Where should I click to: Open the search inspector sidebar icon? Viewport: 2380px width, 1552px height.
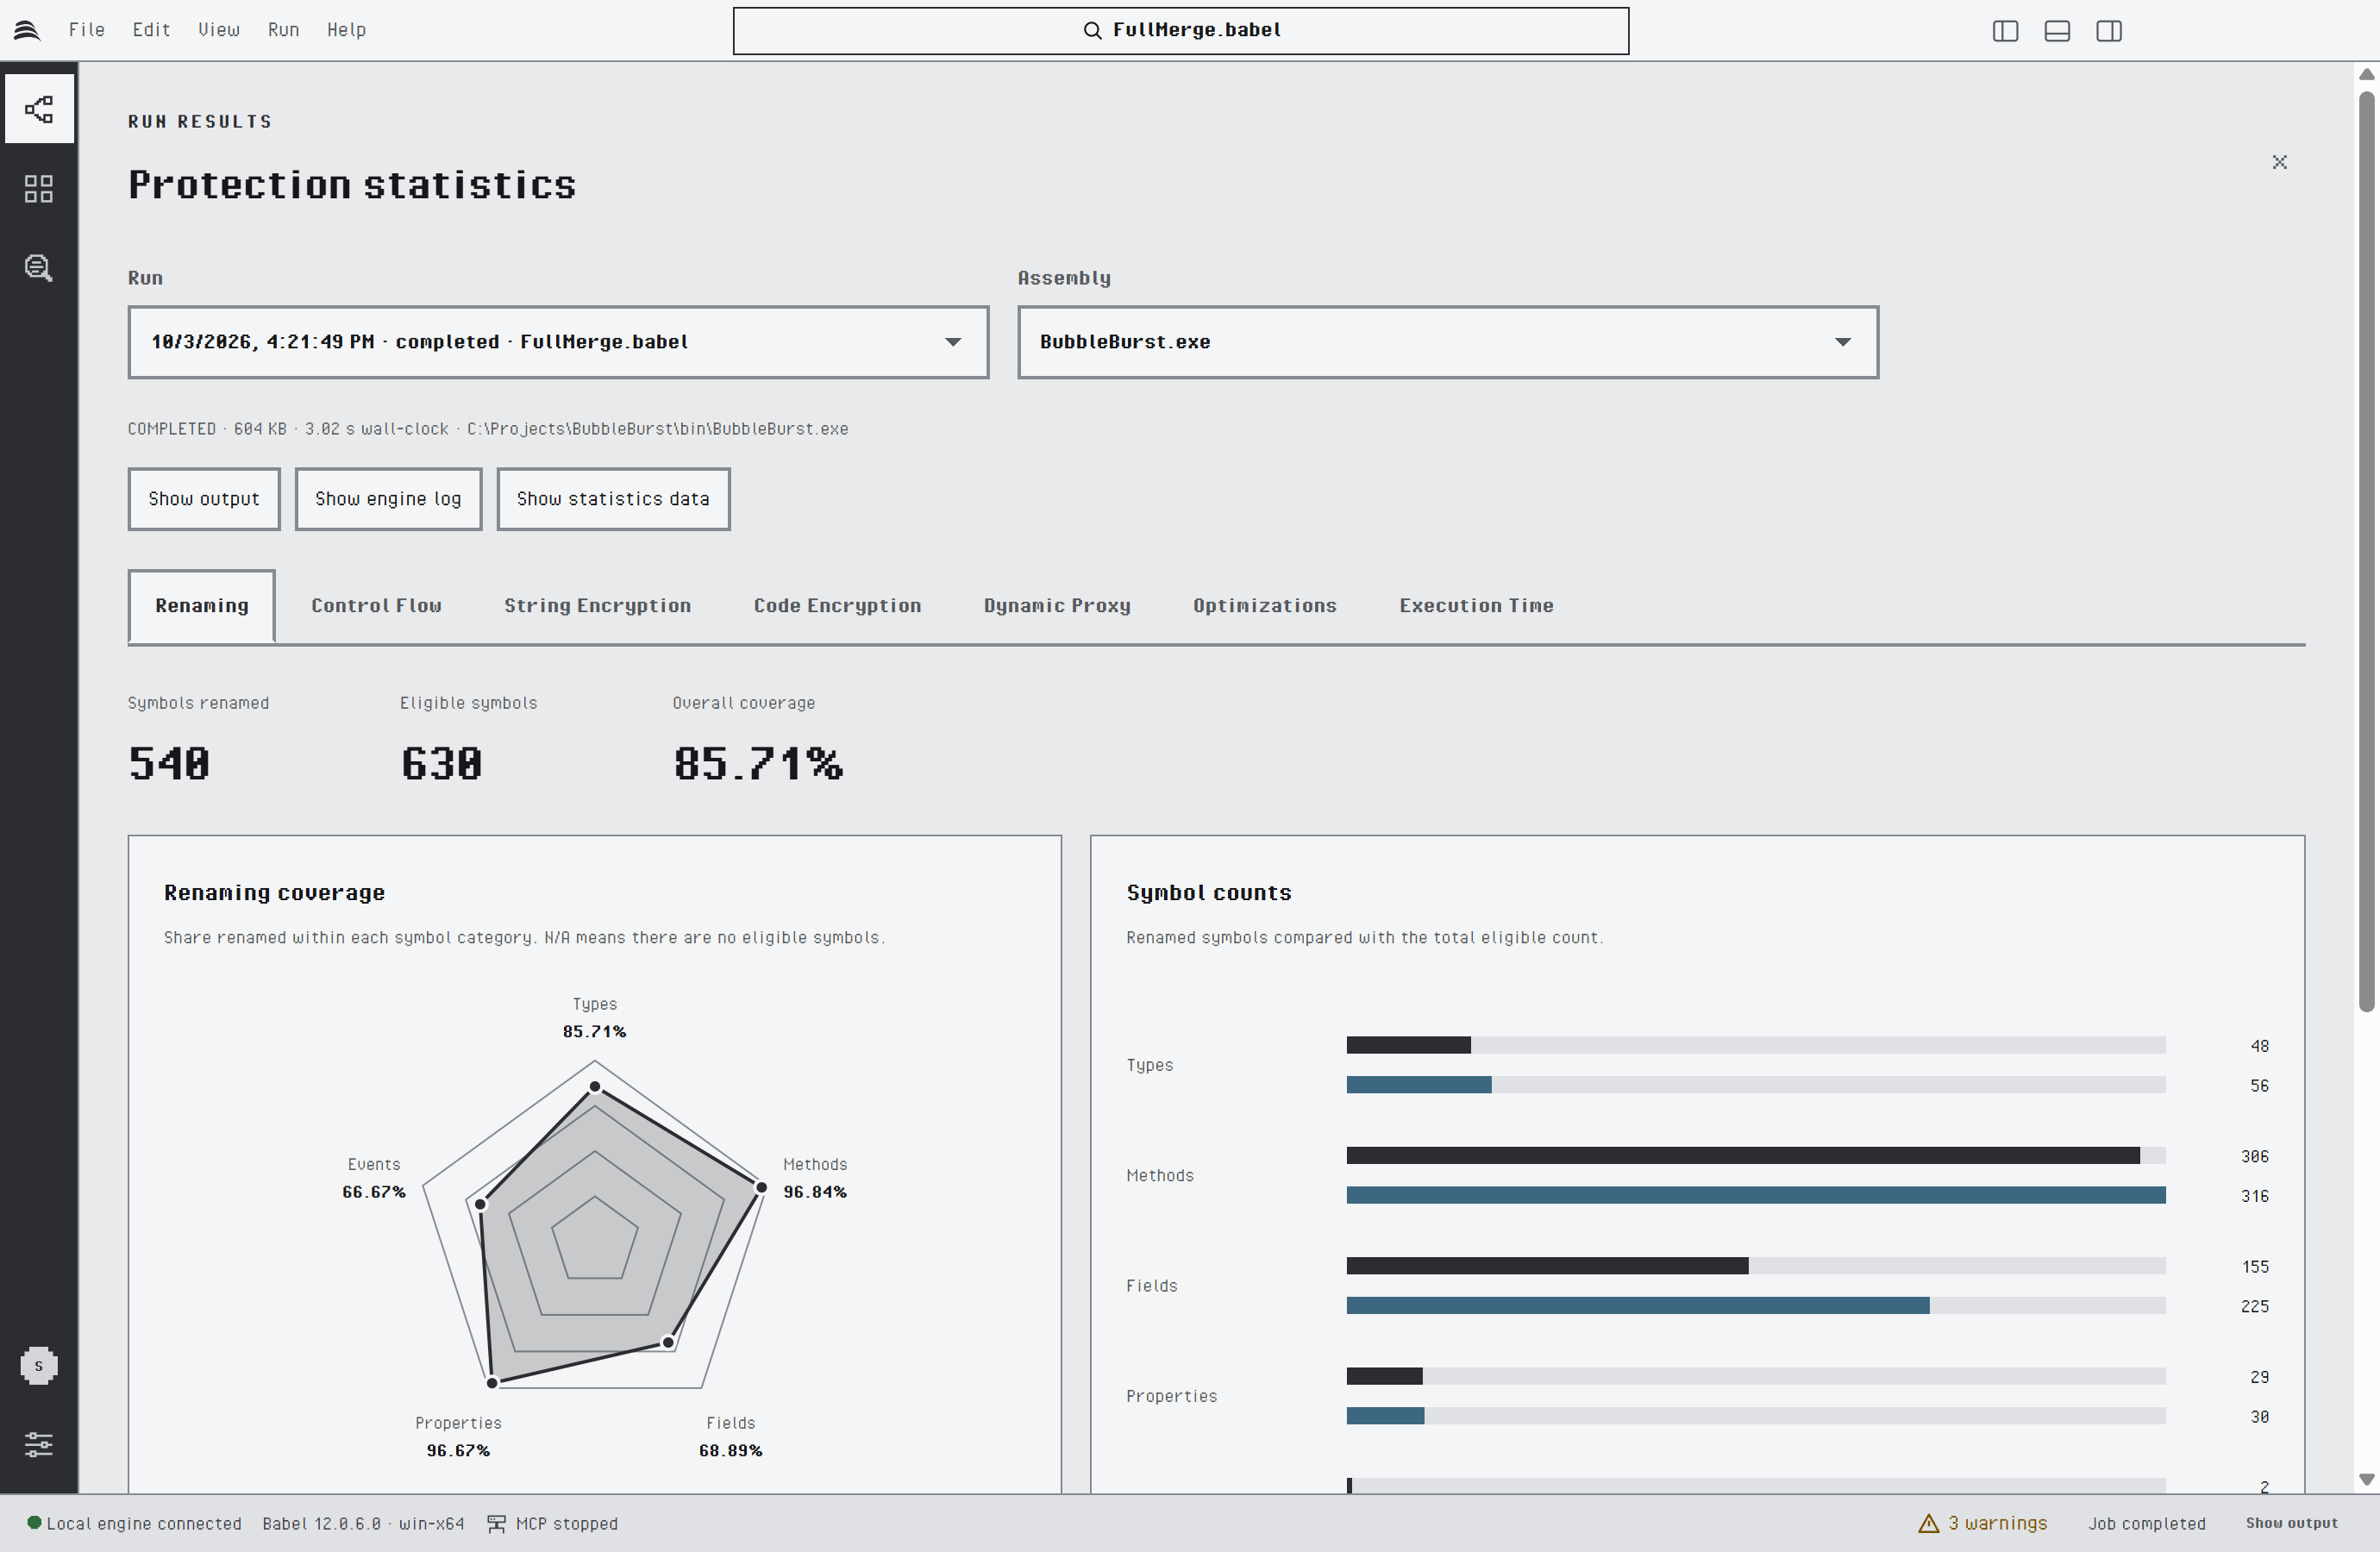coord(39,267)
